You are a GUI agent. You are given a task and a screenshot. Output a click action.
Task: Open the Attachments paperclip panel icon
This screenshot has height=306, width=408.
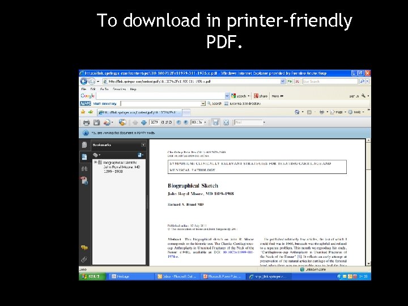(84, 259)
